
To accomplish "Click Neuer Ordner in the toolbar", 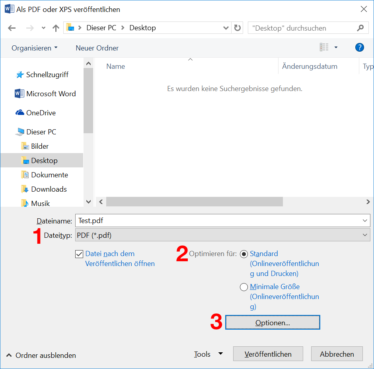I will point(97,48).
